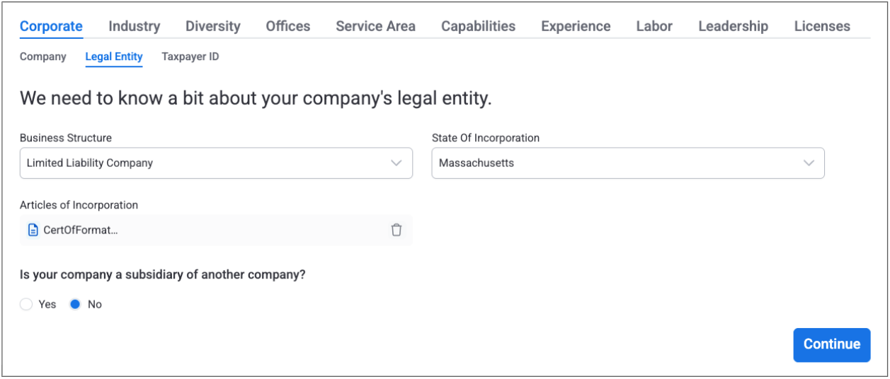Go to the Taxpayer ID sub-tab

pos(190,57)
